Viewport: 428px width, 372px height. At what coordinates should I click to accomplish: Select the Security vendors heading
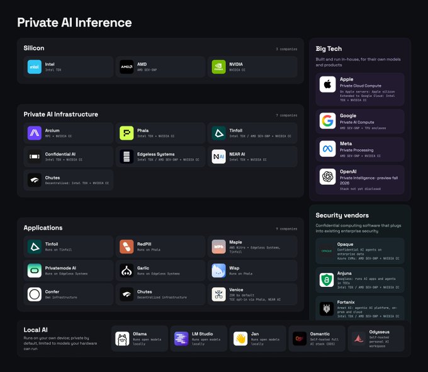coord(342,215)
